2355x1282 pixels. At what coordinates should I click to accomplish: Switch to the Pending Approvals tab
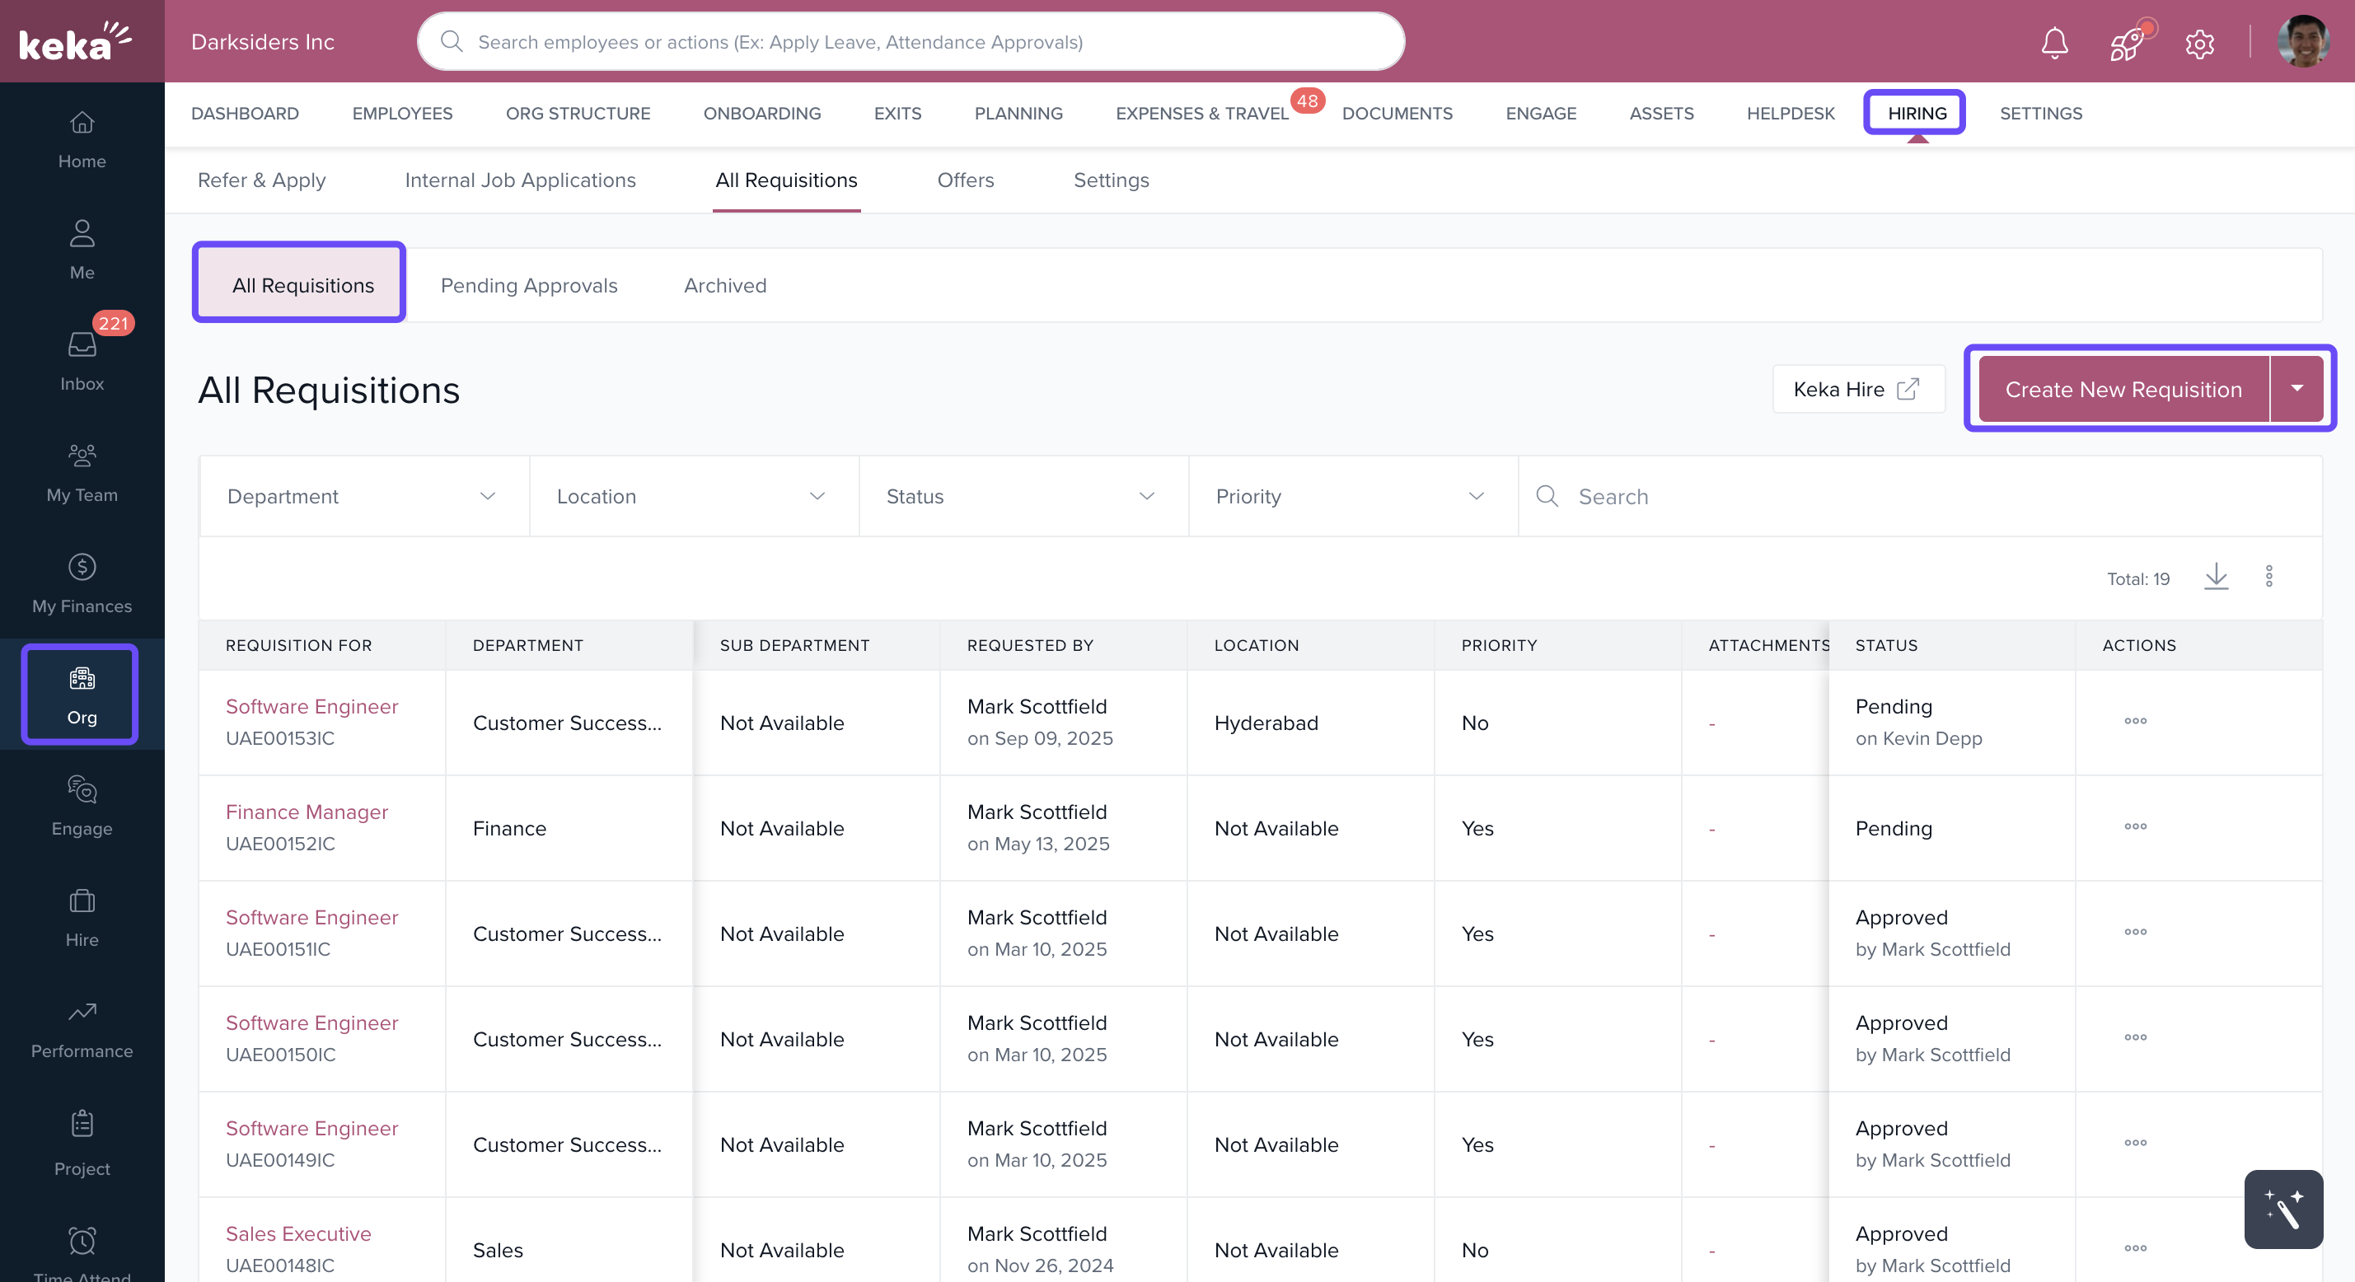coord(528,285)
